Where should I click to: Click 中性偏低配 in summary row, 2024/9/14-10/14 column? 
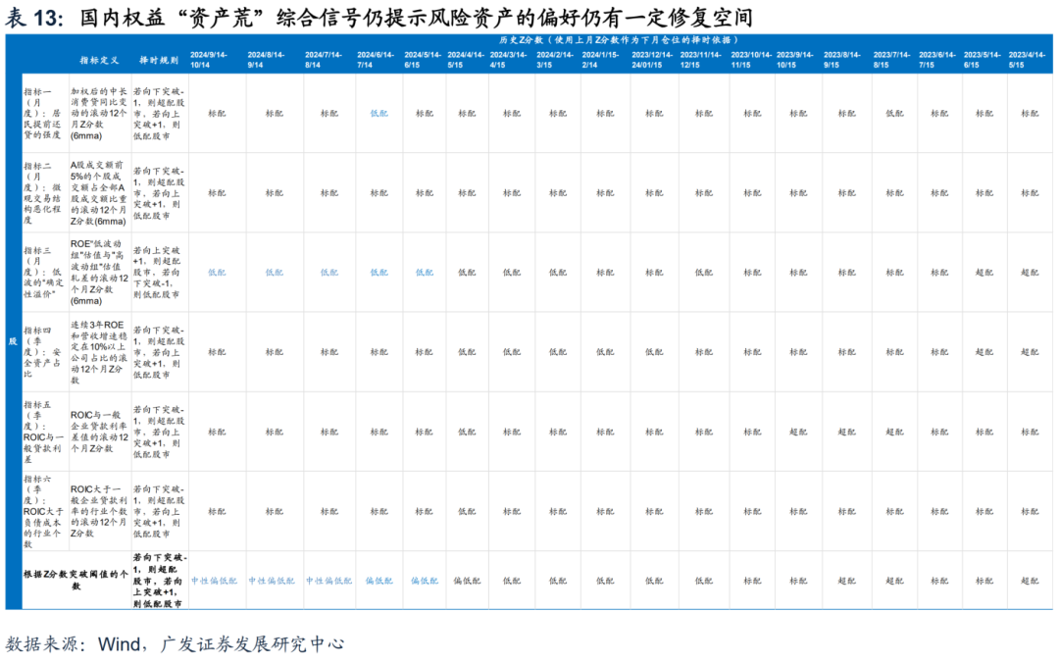[214, 581]
